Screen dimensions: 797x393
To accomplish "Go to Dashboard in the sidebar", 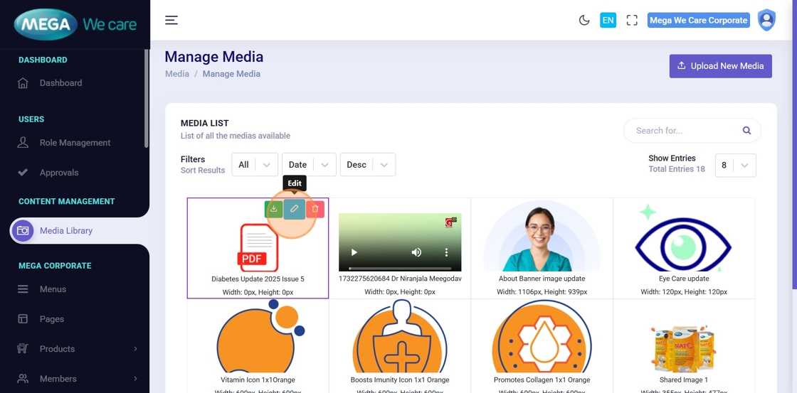I will 60,83.
